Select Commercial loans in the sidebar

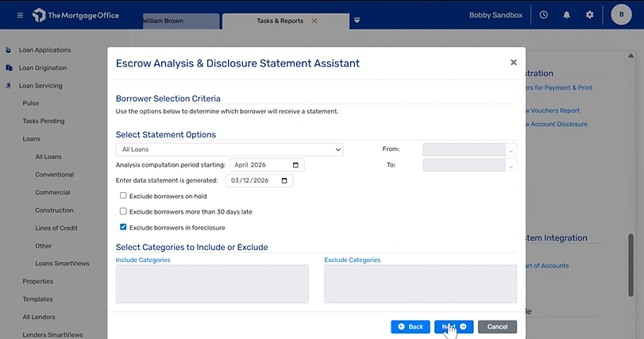pyautogui.click(x=52, y=192)
